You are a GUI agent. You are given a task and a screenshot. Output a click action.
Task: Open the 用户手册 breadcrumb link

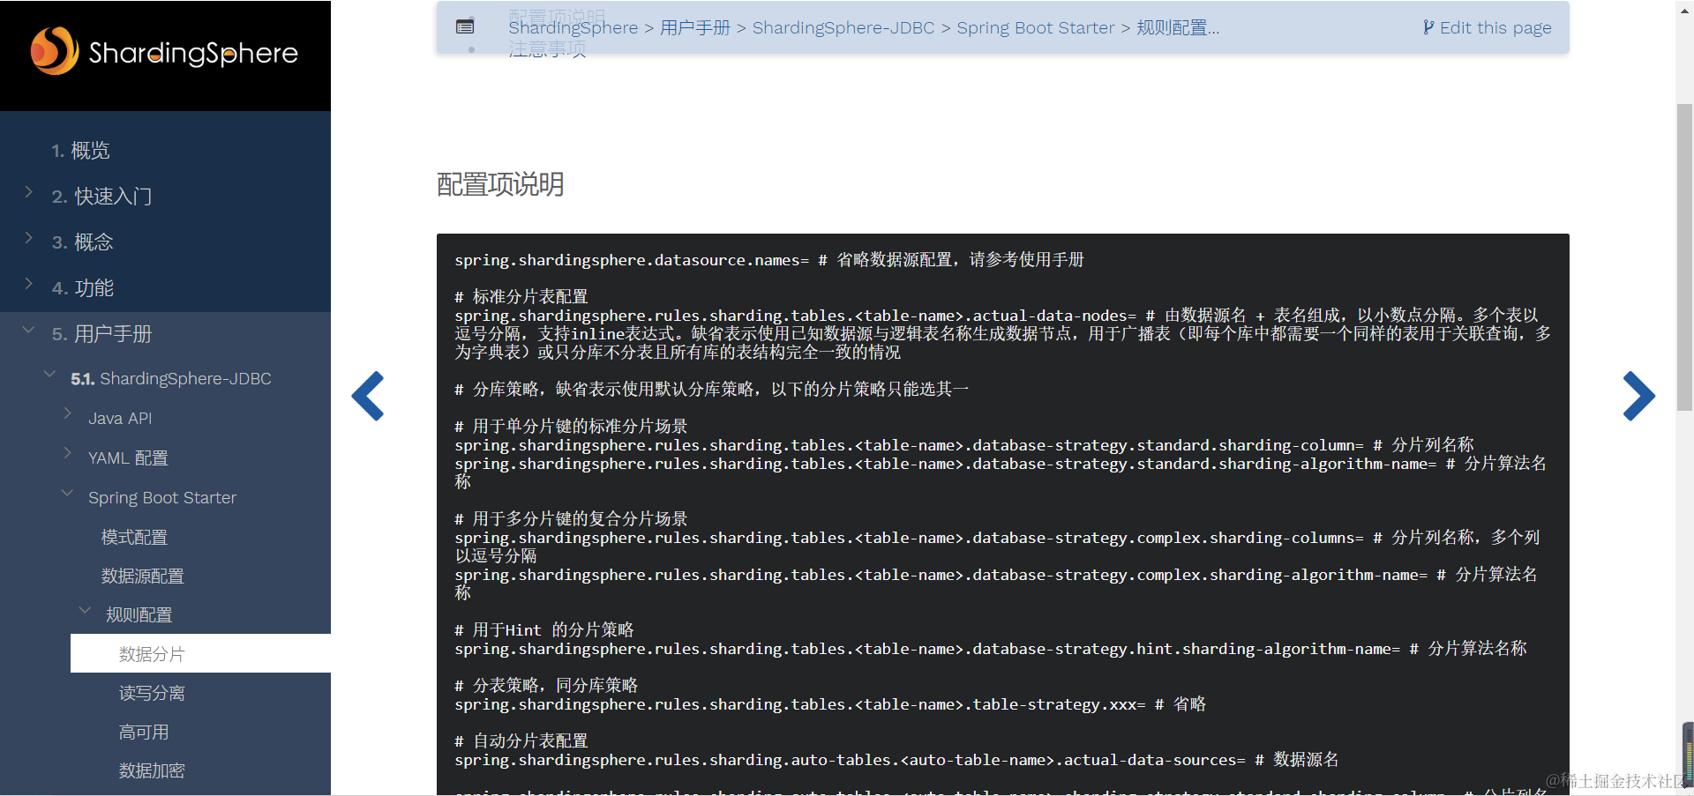tap(696, 27)
